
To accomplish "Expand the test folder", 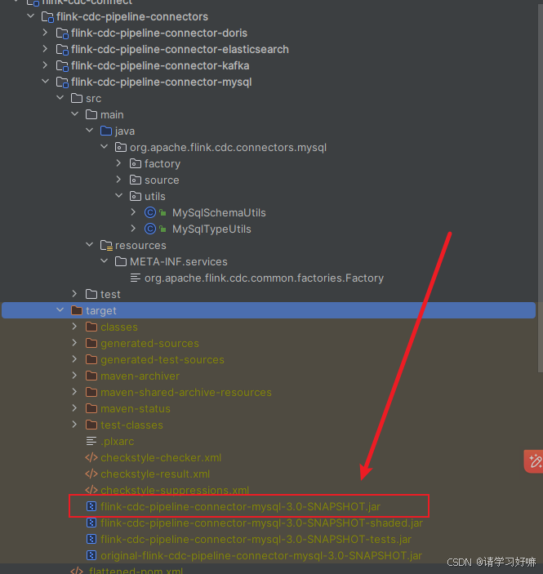I will coord(74,294).
